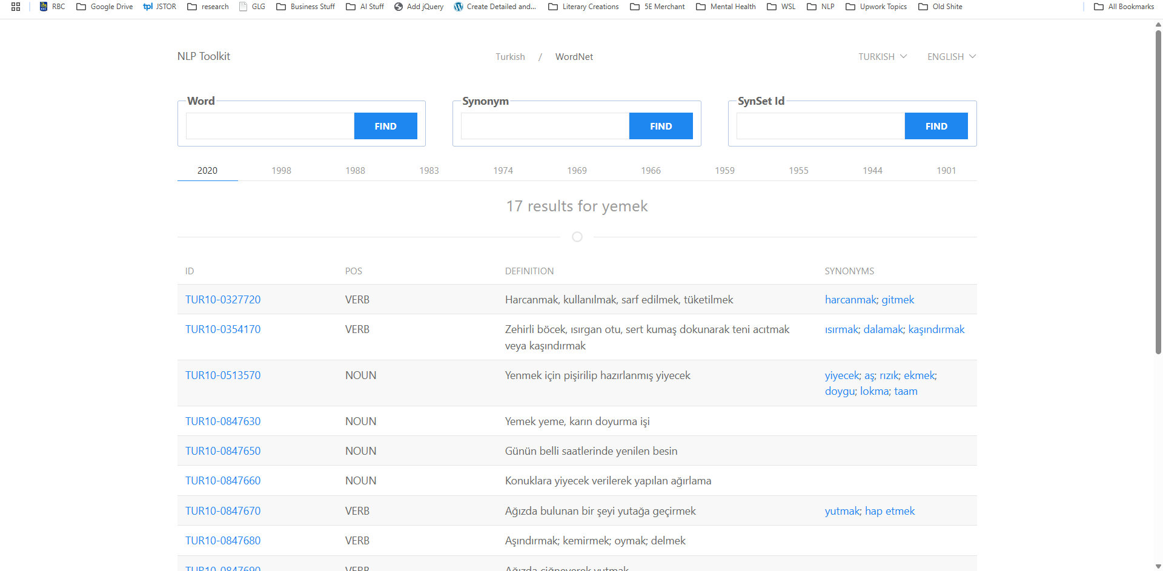This screenshot has width=1163, height=571.
Task: Open synset TUR10-0513570 link
Action: pos(223,375)
